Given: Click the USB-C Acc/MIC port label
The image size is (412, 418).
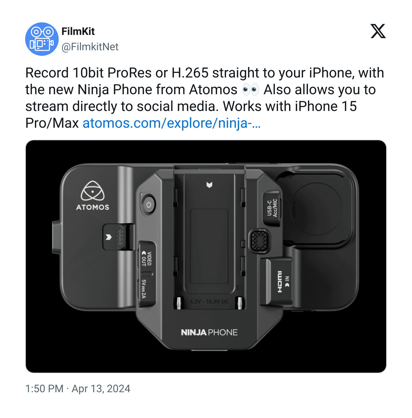Looking at the screenshot, I should coord(272,208).
